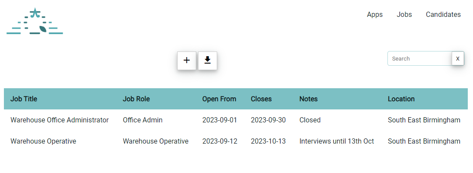Click the download arrow icon

pos(208,61)
